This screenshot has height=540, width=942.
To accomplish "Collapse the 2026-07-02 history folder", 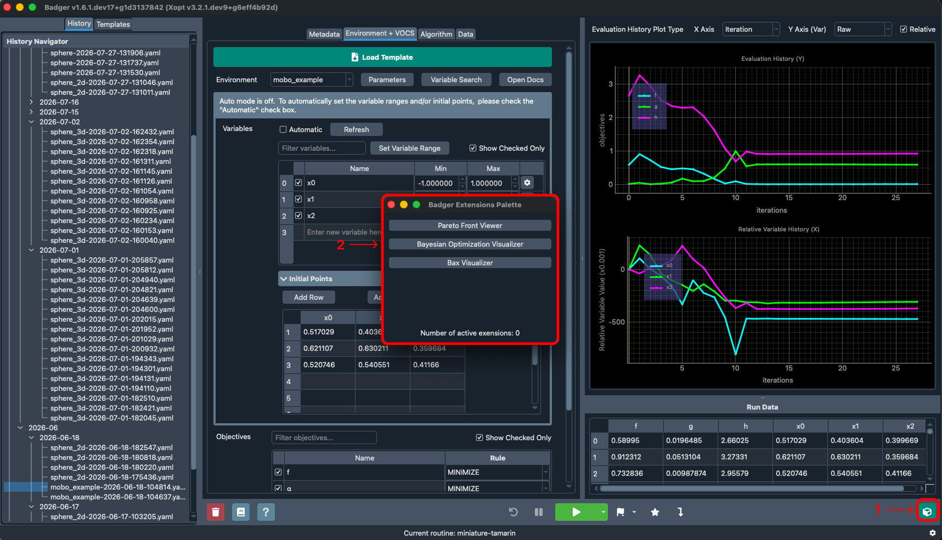I will tap(31, 122).
